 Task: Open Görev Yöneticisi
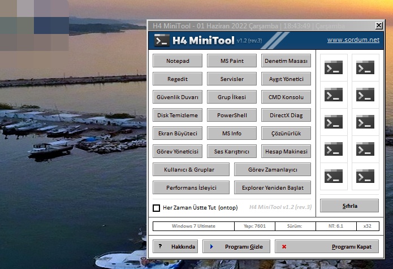[178, 151]
